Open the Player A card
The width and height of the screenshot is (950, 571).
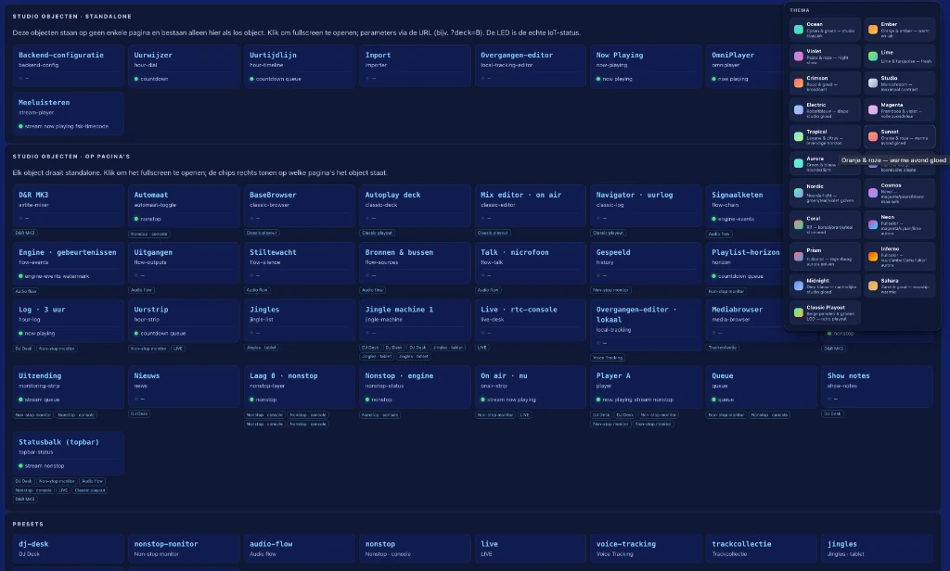(x=646, y=387)
